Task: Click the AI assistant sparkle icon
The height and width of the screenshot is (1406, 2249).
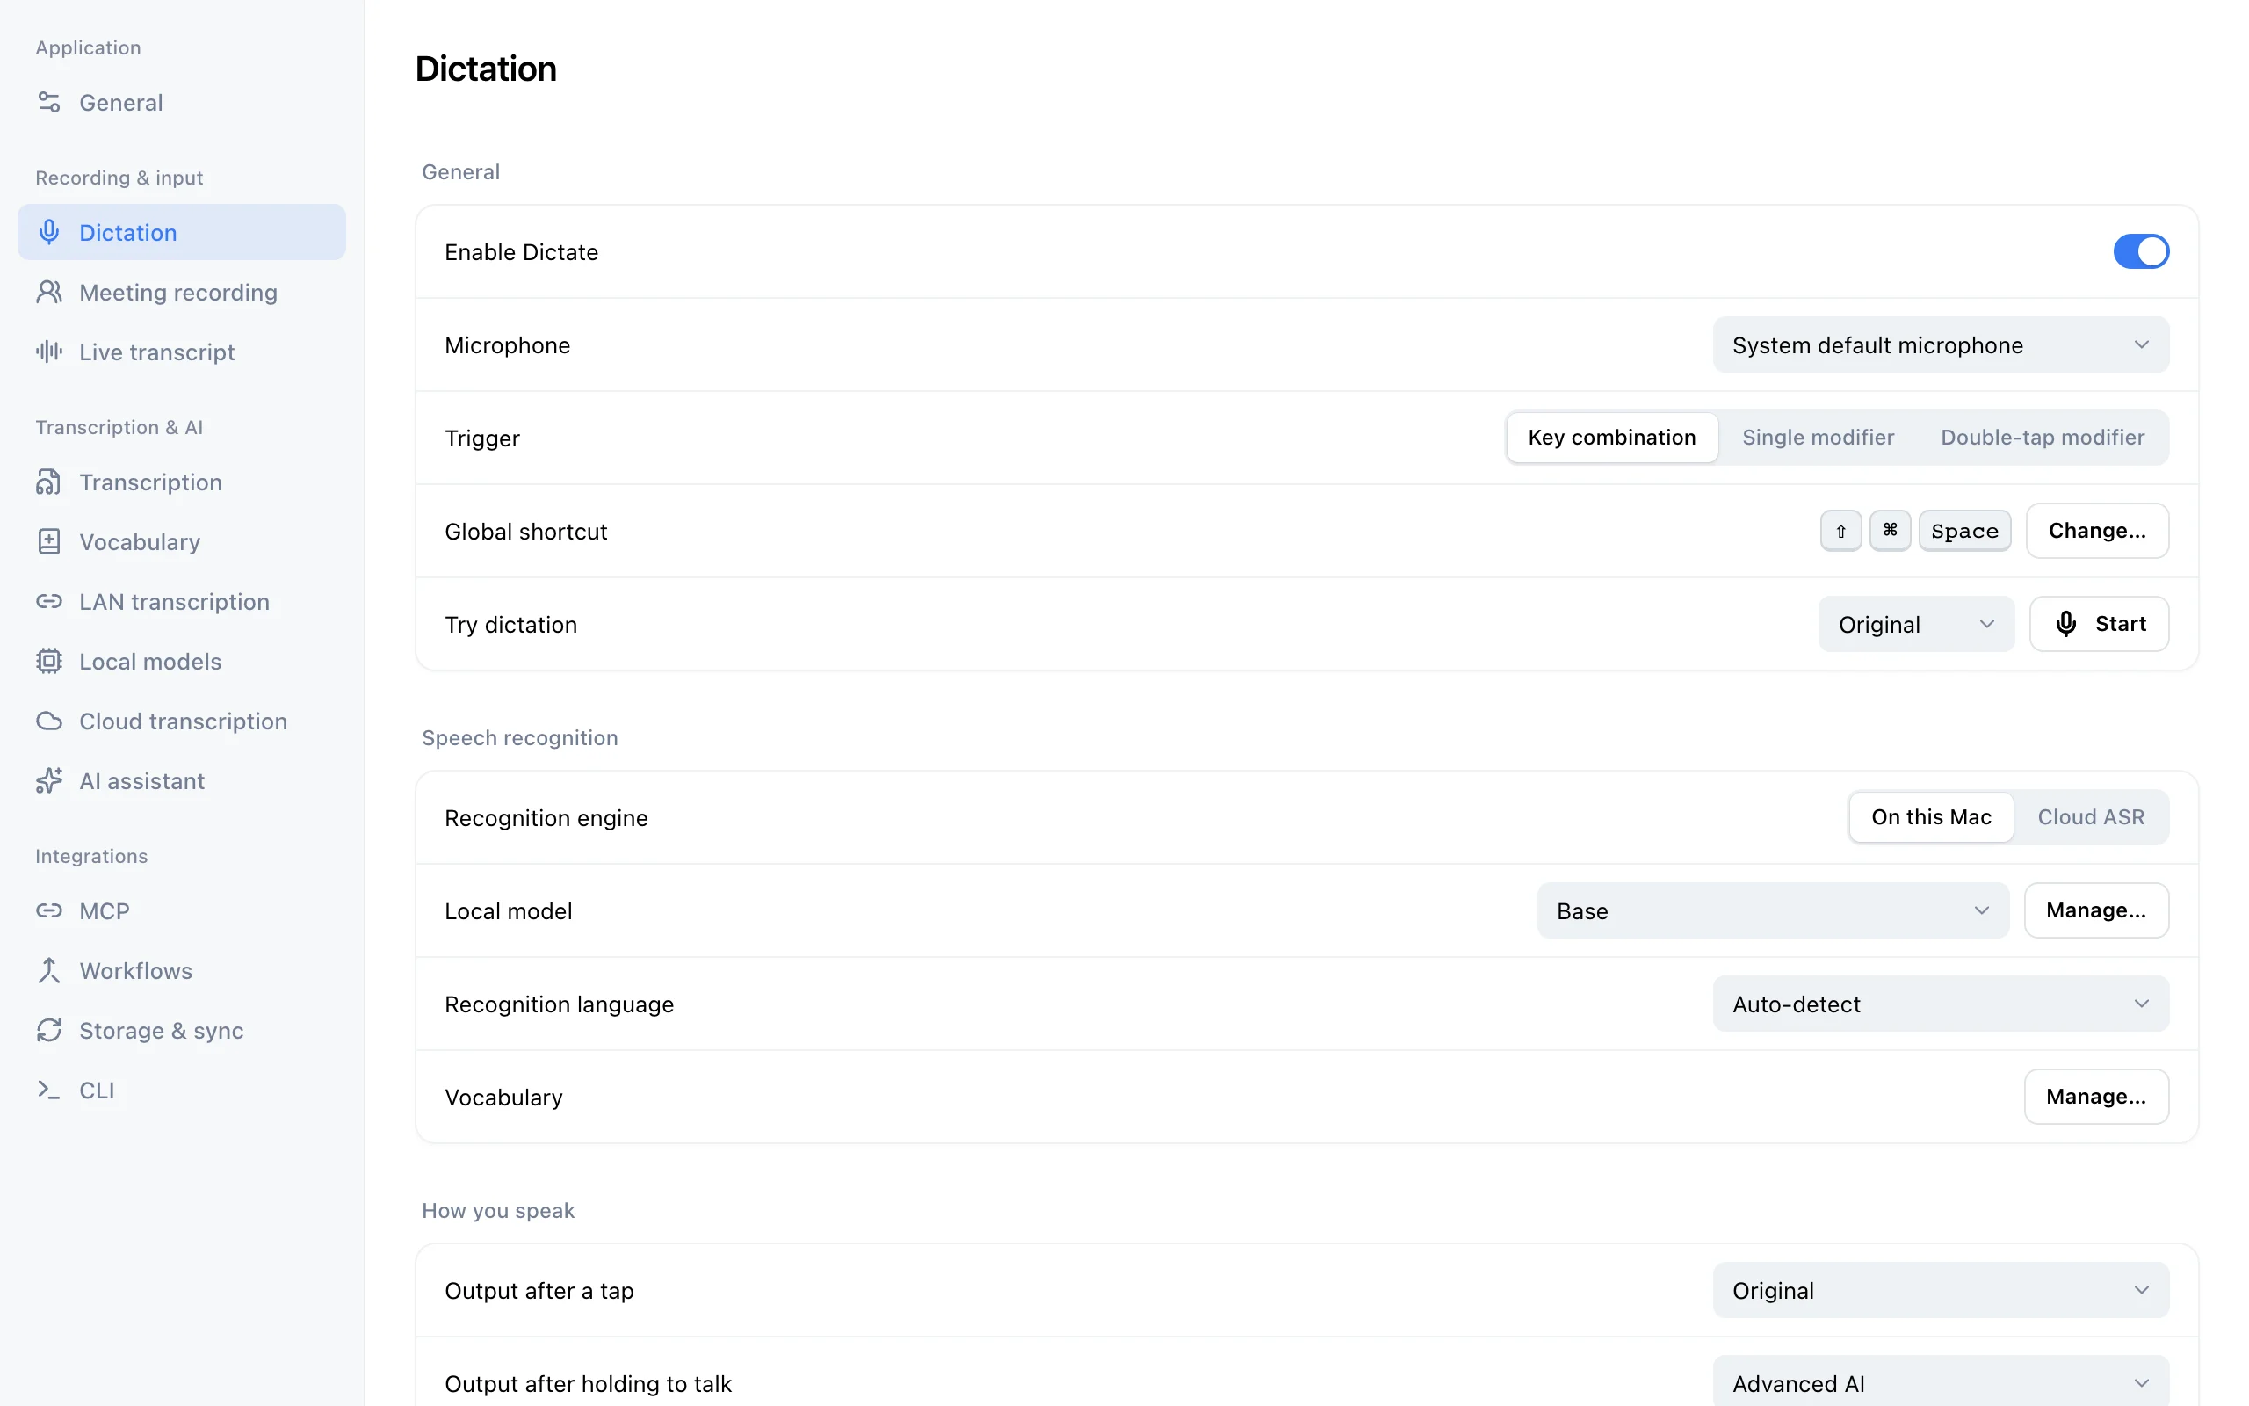Action: [x=49, y=780]
